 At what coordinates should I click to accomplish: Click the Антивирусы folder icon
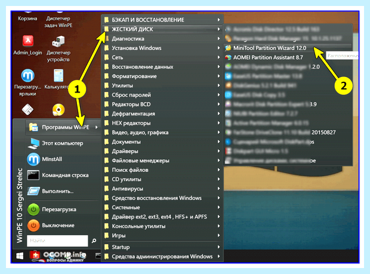pos(107,189)
